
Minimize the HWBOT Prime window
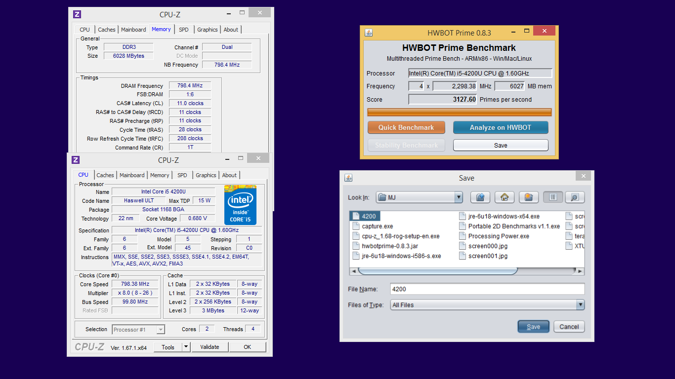[512, 32]
